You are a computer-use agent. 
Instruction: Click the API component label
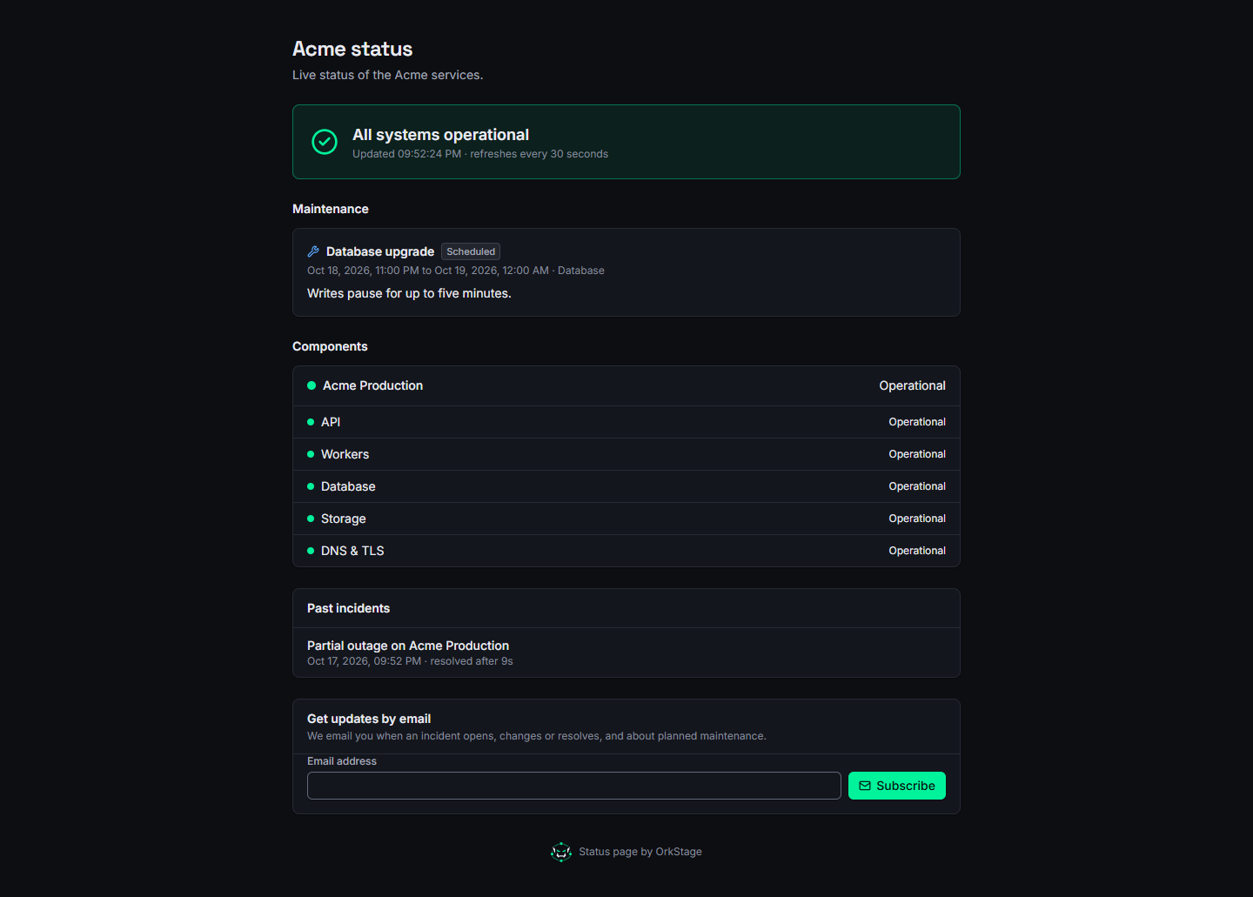(331, 422)
